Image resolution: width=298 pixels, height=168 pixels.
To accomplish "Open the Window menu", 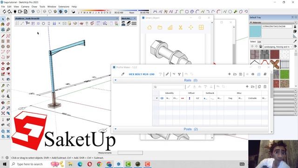I will click(52, 7).
